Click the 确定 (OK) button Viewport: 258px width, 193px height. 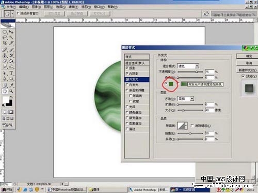click(248, 56)
